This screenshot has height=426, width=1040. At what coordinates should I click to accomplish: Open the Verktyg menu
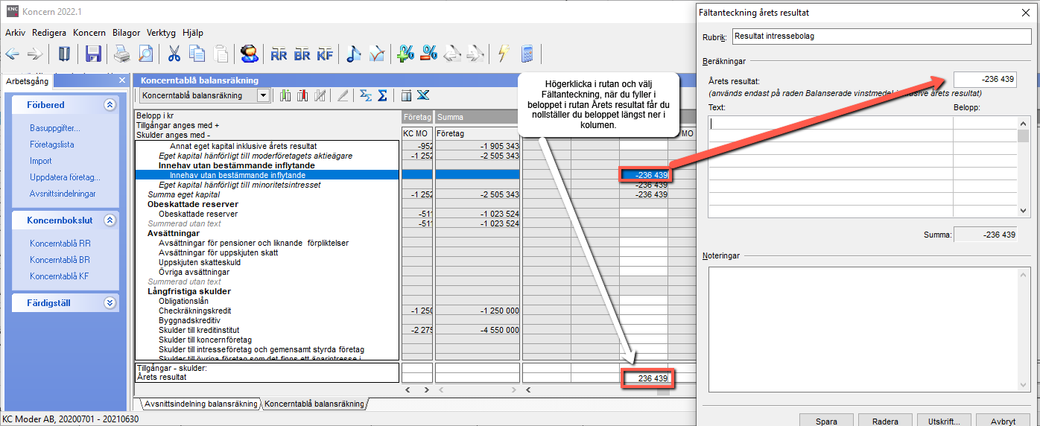[x=162, y=33]
